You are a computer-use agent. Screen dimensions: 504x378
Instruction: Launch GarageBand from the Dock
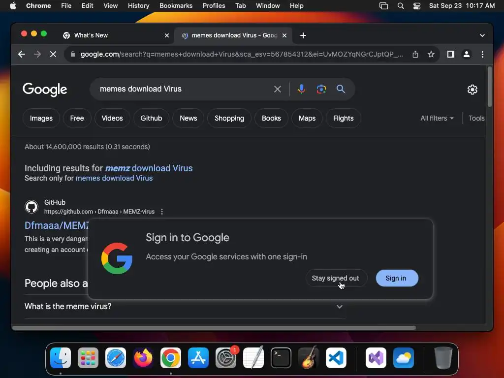(309, 358)
